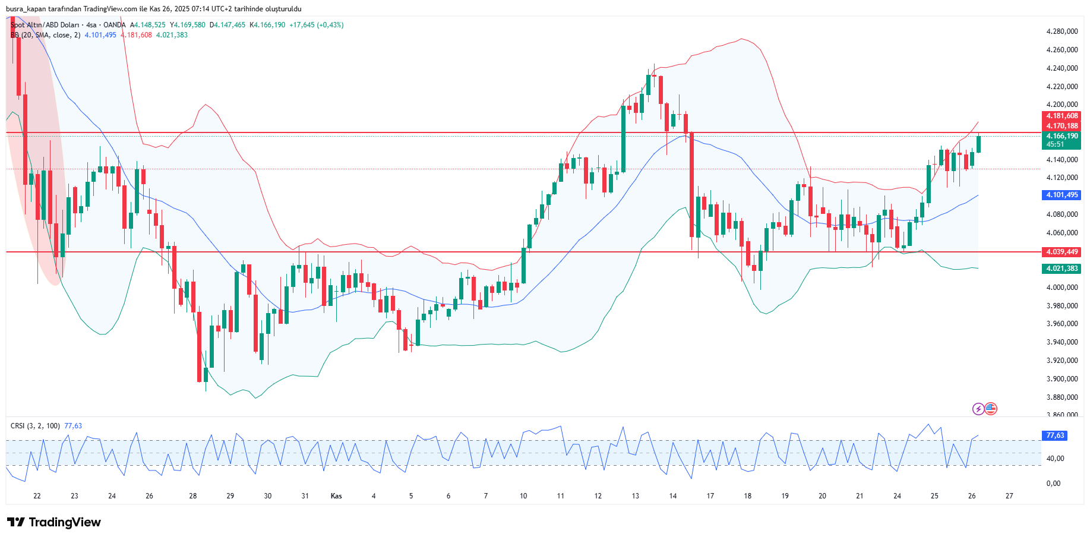Click the purple lightning bolt event icon
Image resolution: width=1090 pixels, height=540 pixels.
(978, 409)
